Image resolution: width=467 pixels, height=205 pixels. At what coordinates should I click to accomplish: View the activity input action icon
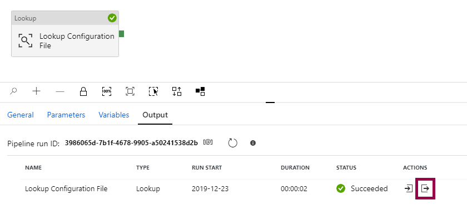(408, 188)
